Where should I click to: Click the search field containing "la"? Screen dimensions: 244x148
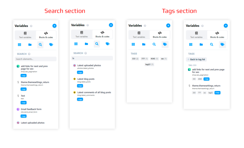pos(92,58)
